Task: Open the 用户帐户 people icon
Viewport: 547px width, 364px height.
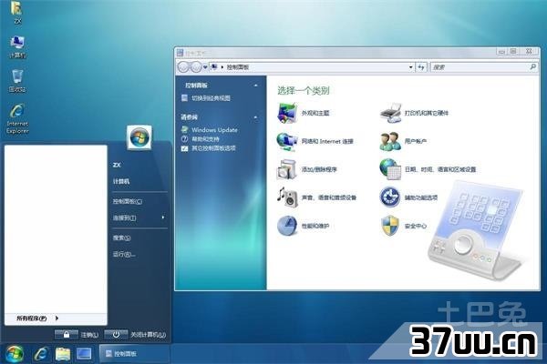Action: click(x=390, y=141)
